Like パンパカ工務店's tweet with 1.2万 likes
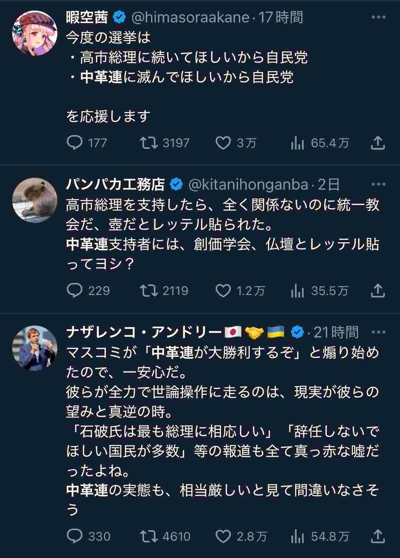Viewport: 400px width, 558px height. pyautogui.click(x=223, y=291)
